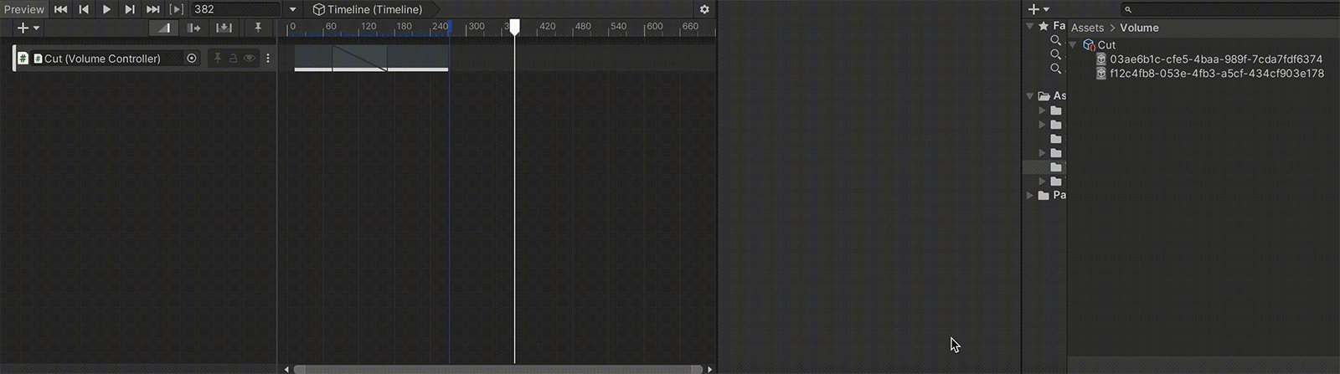
Task: Toggle the Preview button
Action: tap(23, 9)
